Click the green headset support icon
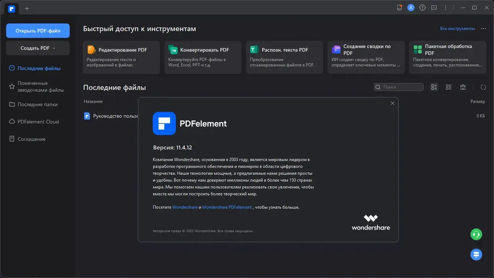This screenshot has height=278, width=494. (476, 234)
